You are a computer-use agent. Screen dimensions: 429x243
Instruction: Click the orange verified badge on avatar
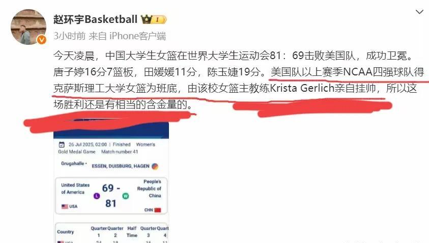click(42, 40)
